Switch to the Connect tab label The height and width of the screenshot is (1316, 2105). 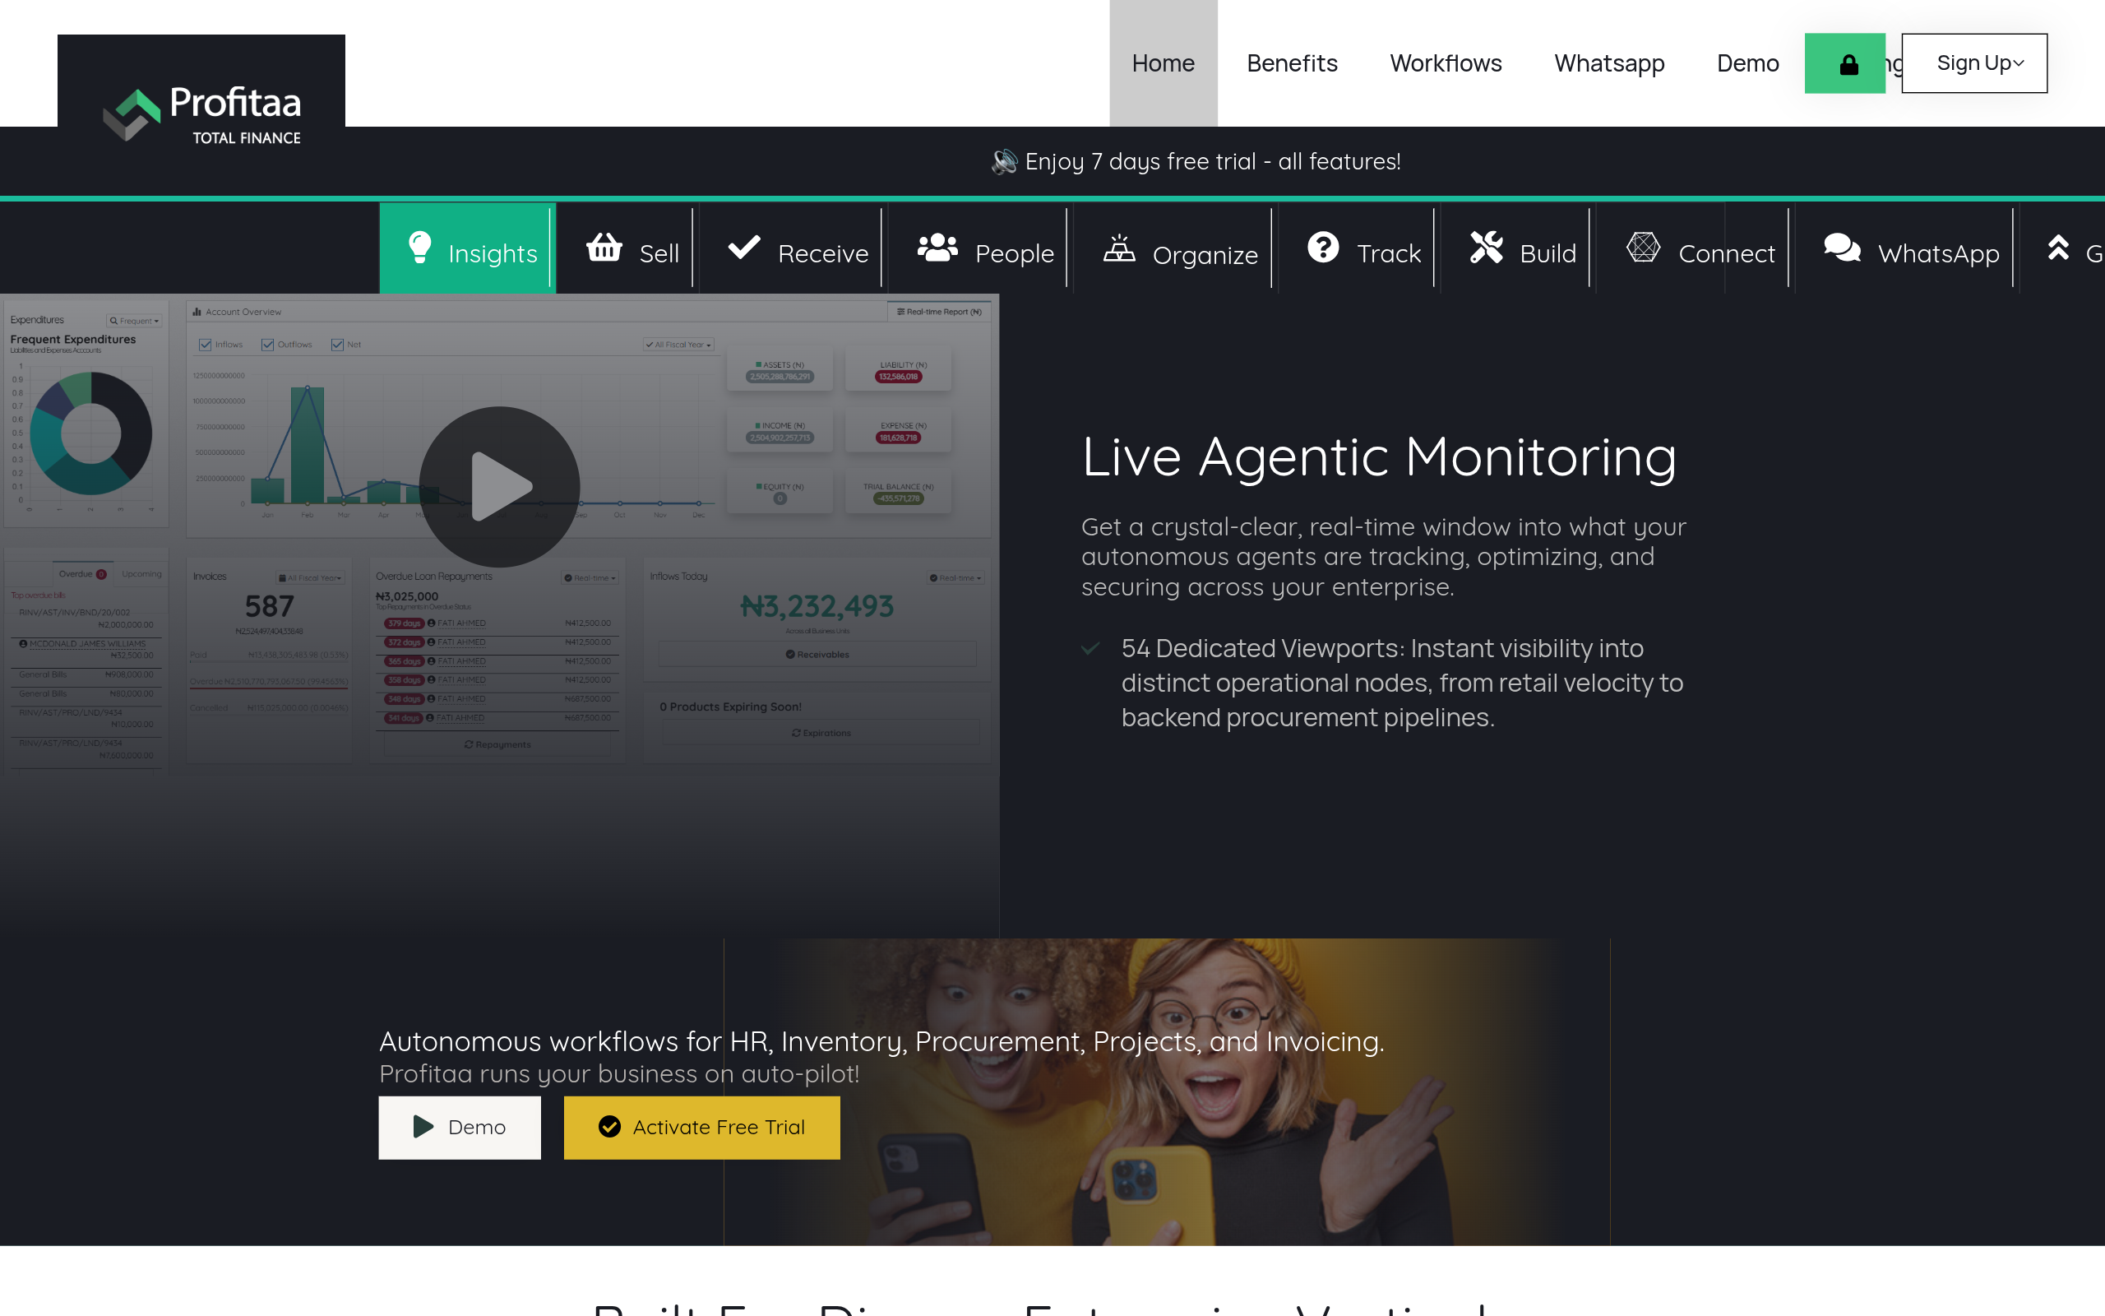[x=1727, y=253]
